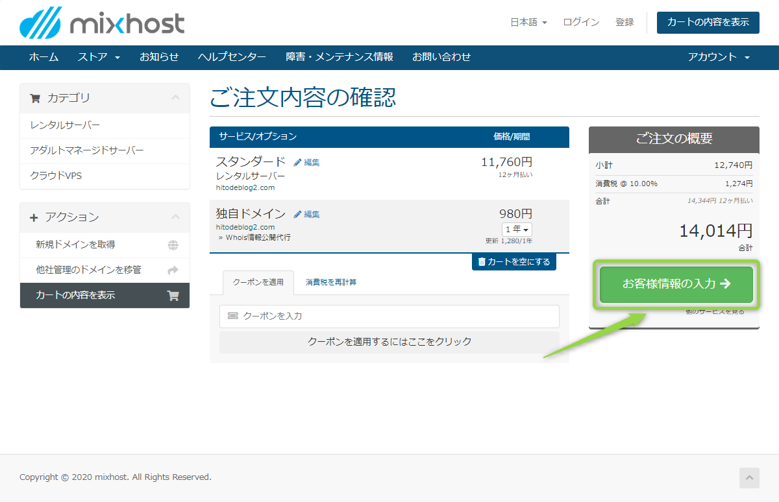Click the ご注文内容の確認 heading

tap(303, 98)
